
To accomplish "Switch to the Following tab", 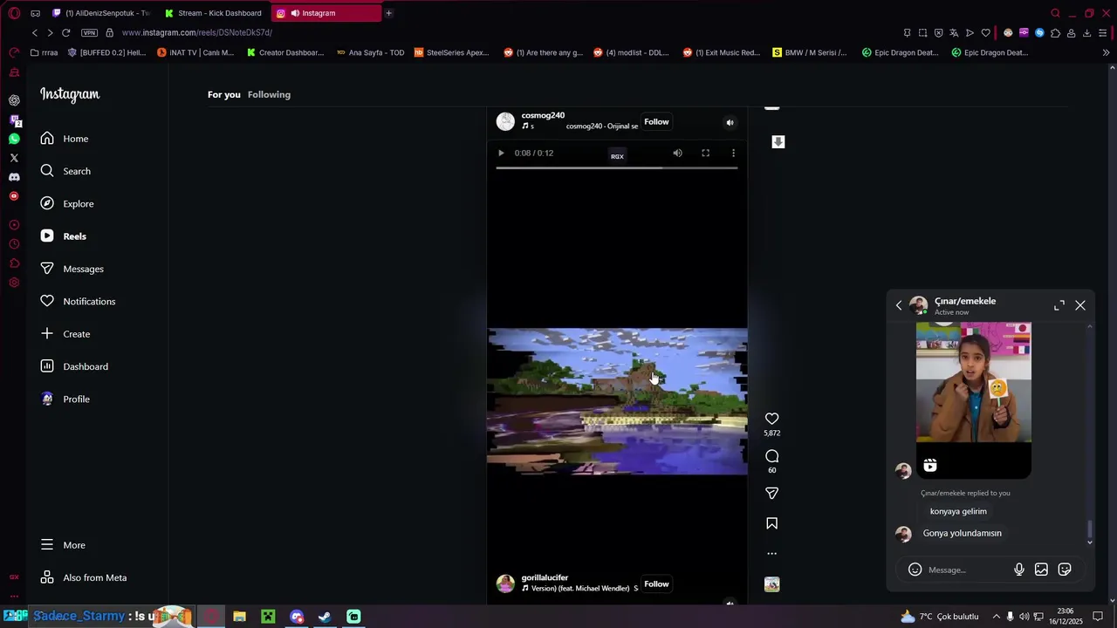I will click(269, 94).
